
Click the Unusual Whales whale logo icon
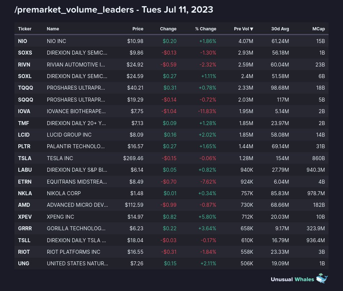(322, 278)
